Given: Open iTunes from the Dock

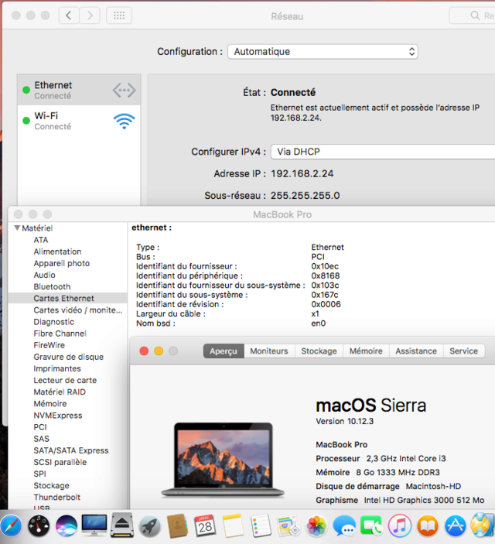Looking at the screenshot, I should coord(400,526).
